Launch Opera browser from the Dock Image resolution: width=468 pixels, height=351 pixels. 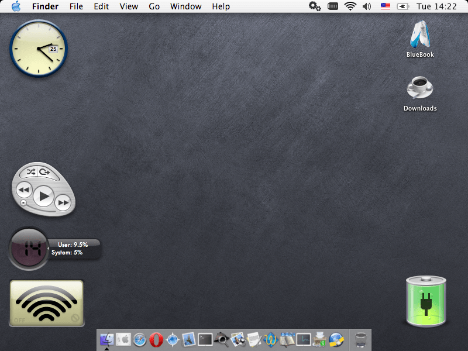coord(156,339)
